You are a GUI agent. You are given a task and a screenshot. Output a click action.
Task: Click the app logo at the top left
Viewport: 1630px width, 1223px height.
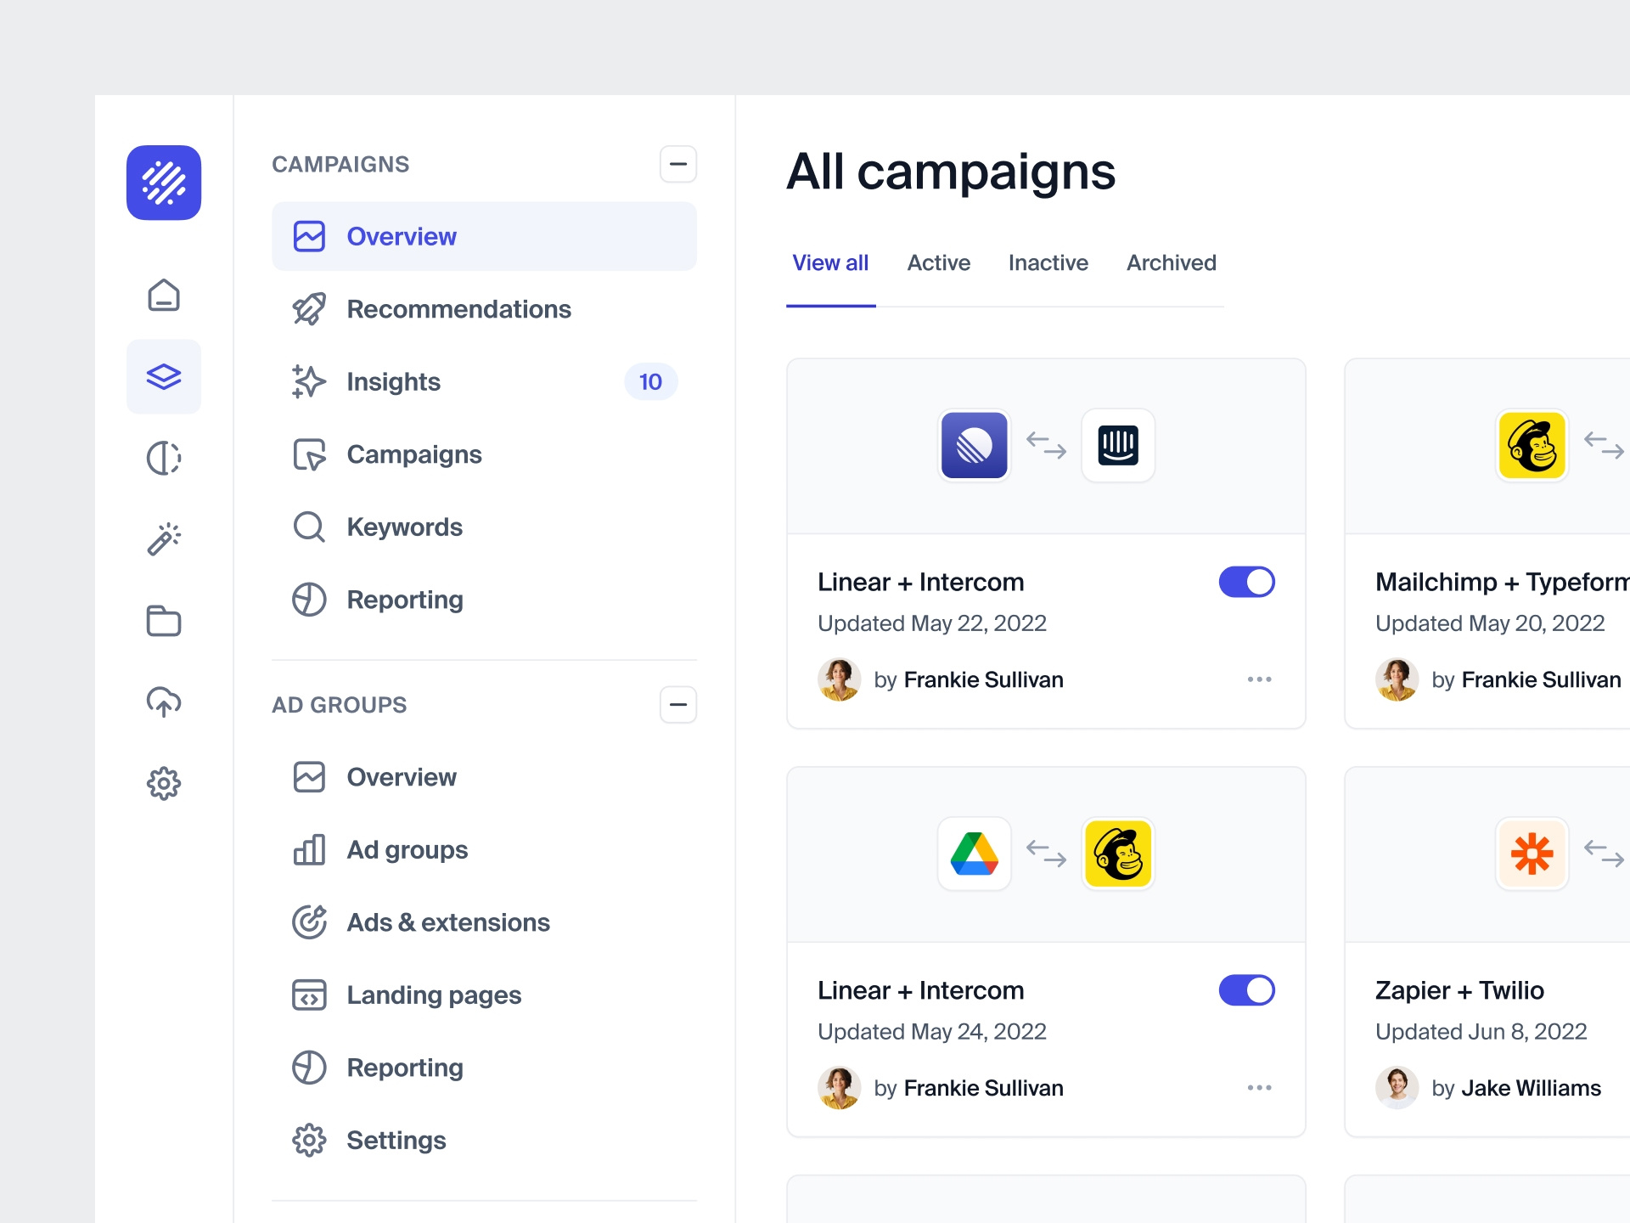163,183
